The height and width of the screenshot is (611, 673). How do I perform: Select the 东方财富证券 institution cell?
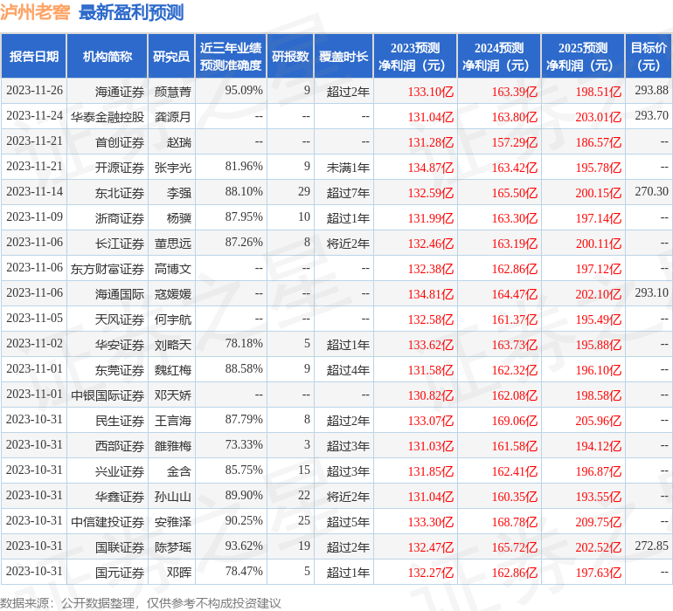(108, 269)
